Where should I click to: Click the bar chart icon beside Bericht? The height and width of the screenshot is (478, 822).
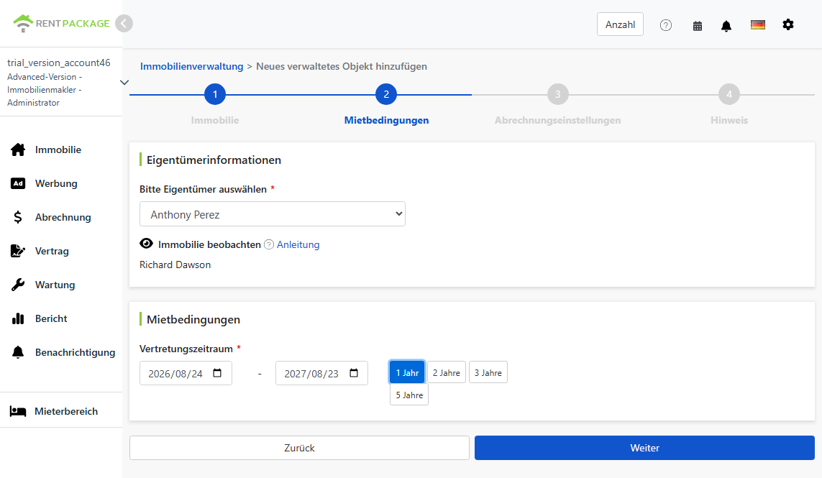click(x=18, y=318)
